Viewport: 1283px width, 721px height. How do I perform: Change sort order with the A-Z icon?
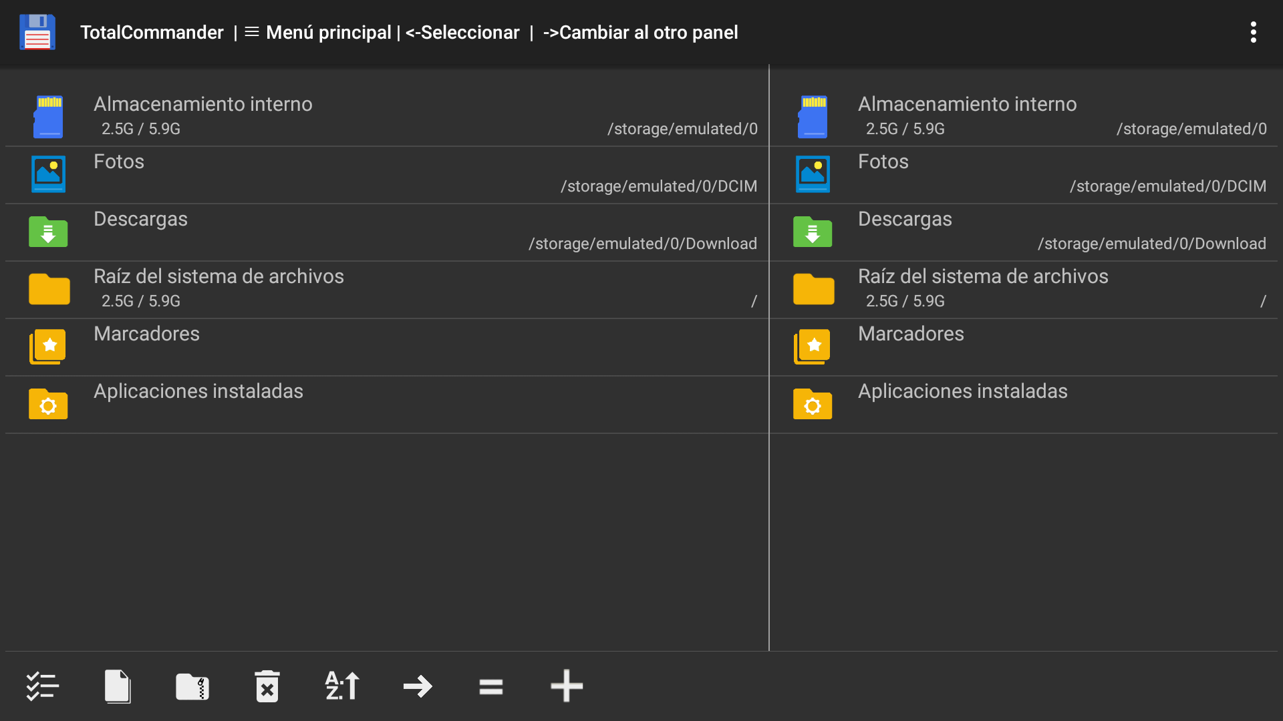[x=342, y=686]
